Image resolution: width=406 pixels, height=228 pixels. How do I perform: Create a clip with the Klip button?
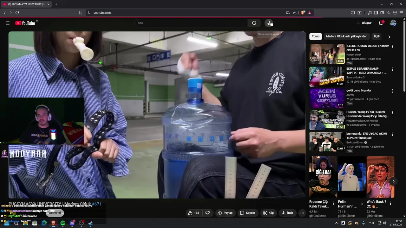(268, 213)
